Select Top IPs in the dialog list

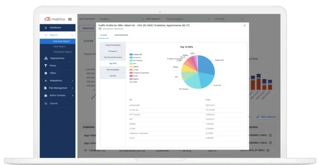113,76
